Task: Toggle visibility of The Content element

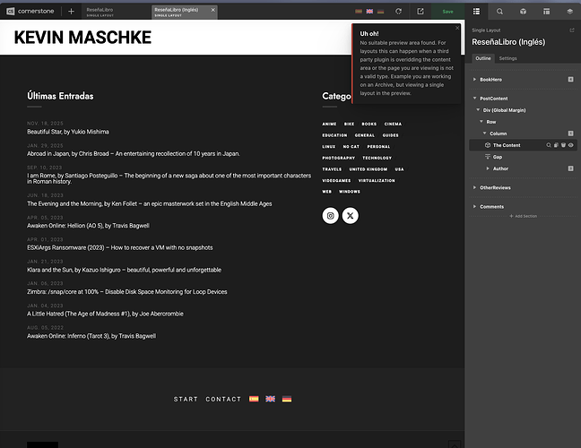Action: click(571, 145)
